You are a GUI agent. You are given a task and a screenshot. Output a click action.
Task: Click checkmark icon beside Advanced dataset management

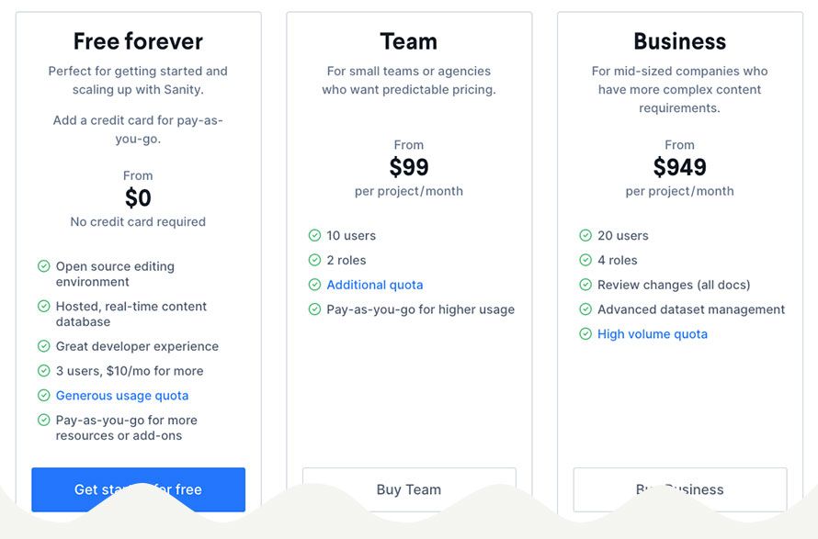(585, 309)
